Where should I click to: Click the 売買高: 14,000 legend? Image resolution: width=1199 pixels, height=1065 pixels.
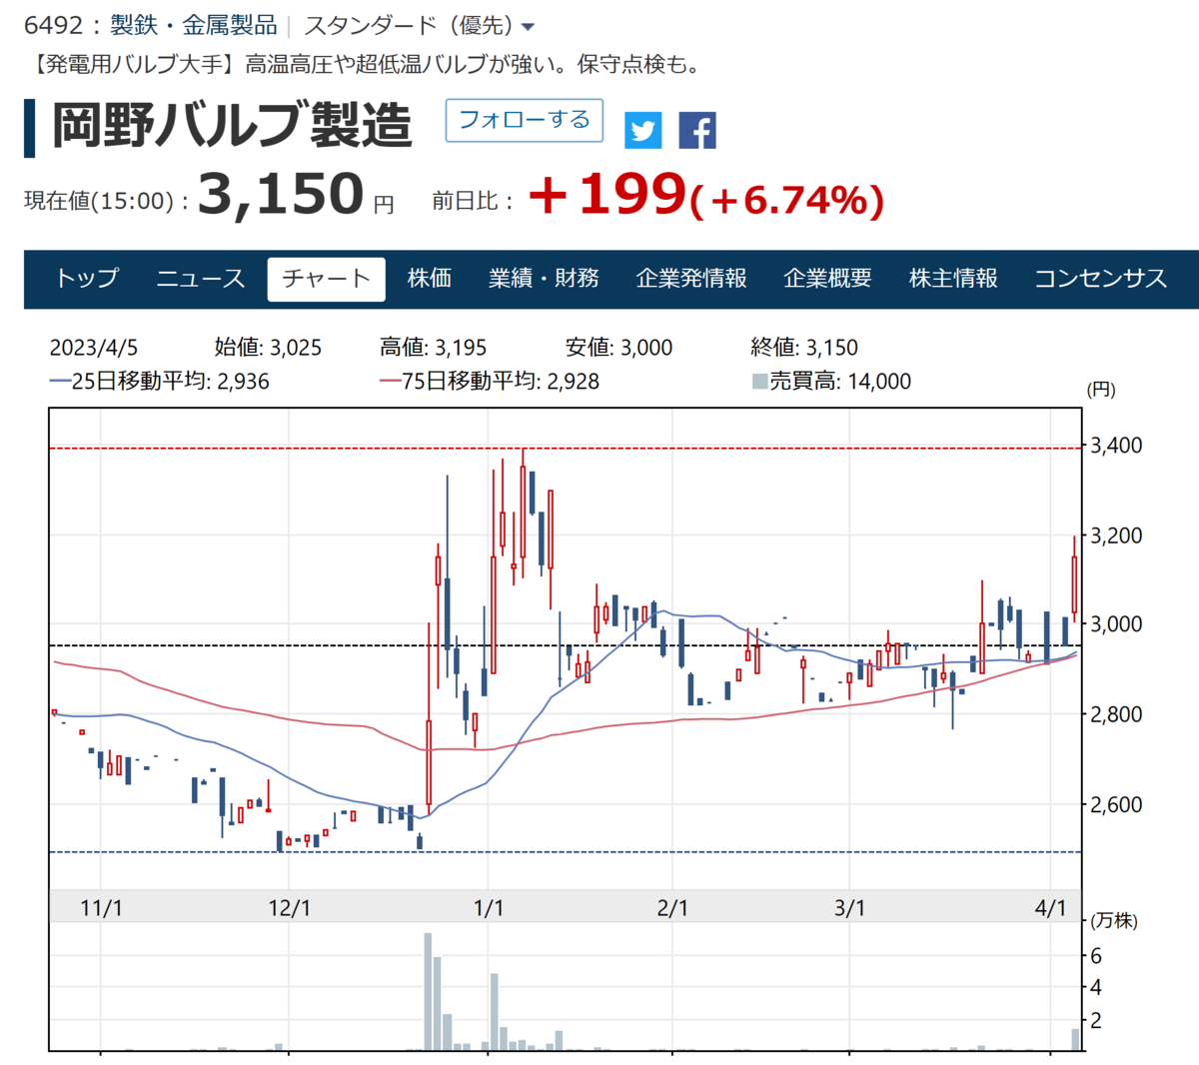pos(831,382)
